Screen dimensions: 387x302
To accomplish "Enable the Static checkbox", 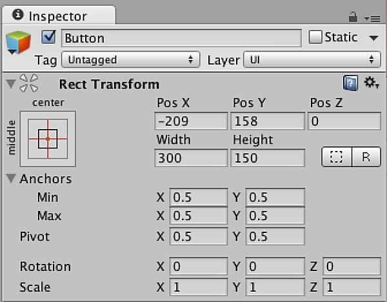I will tap(315, 37).
